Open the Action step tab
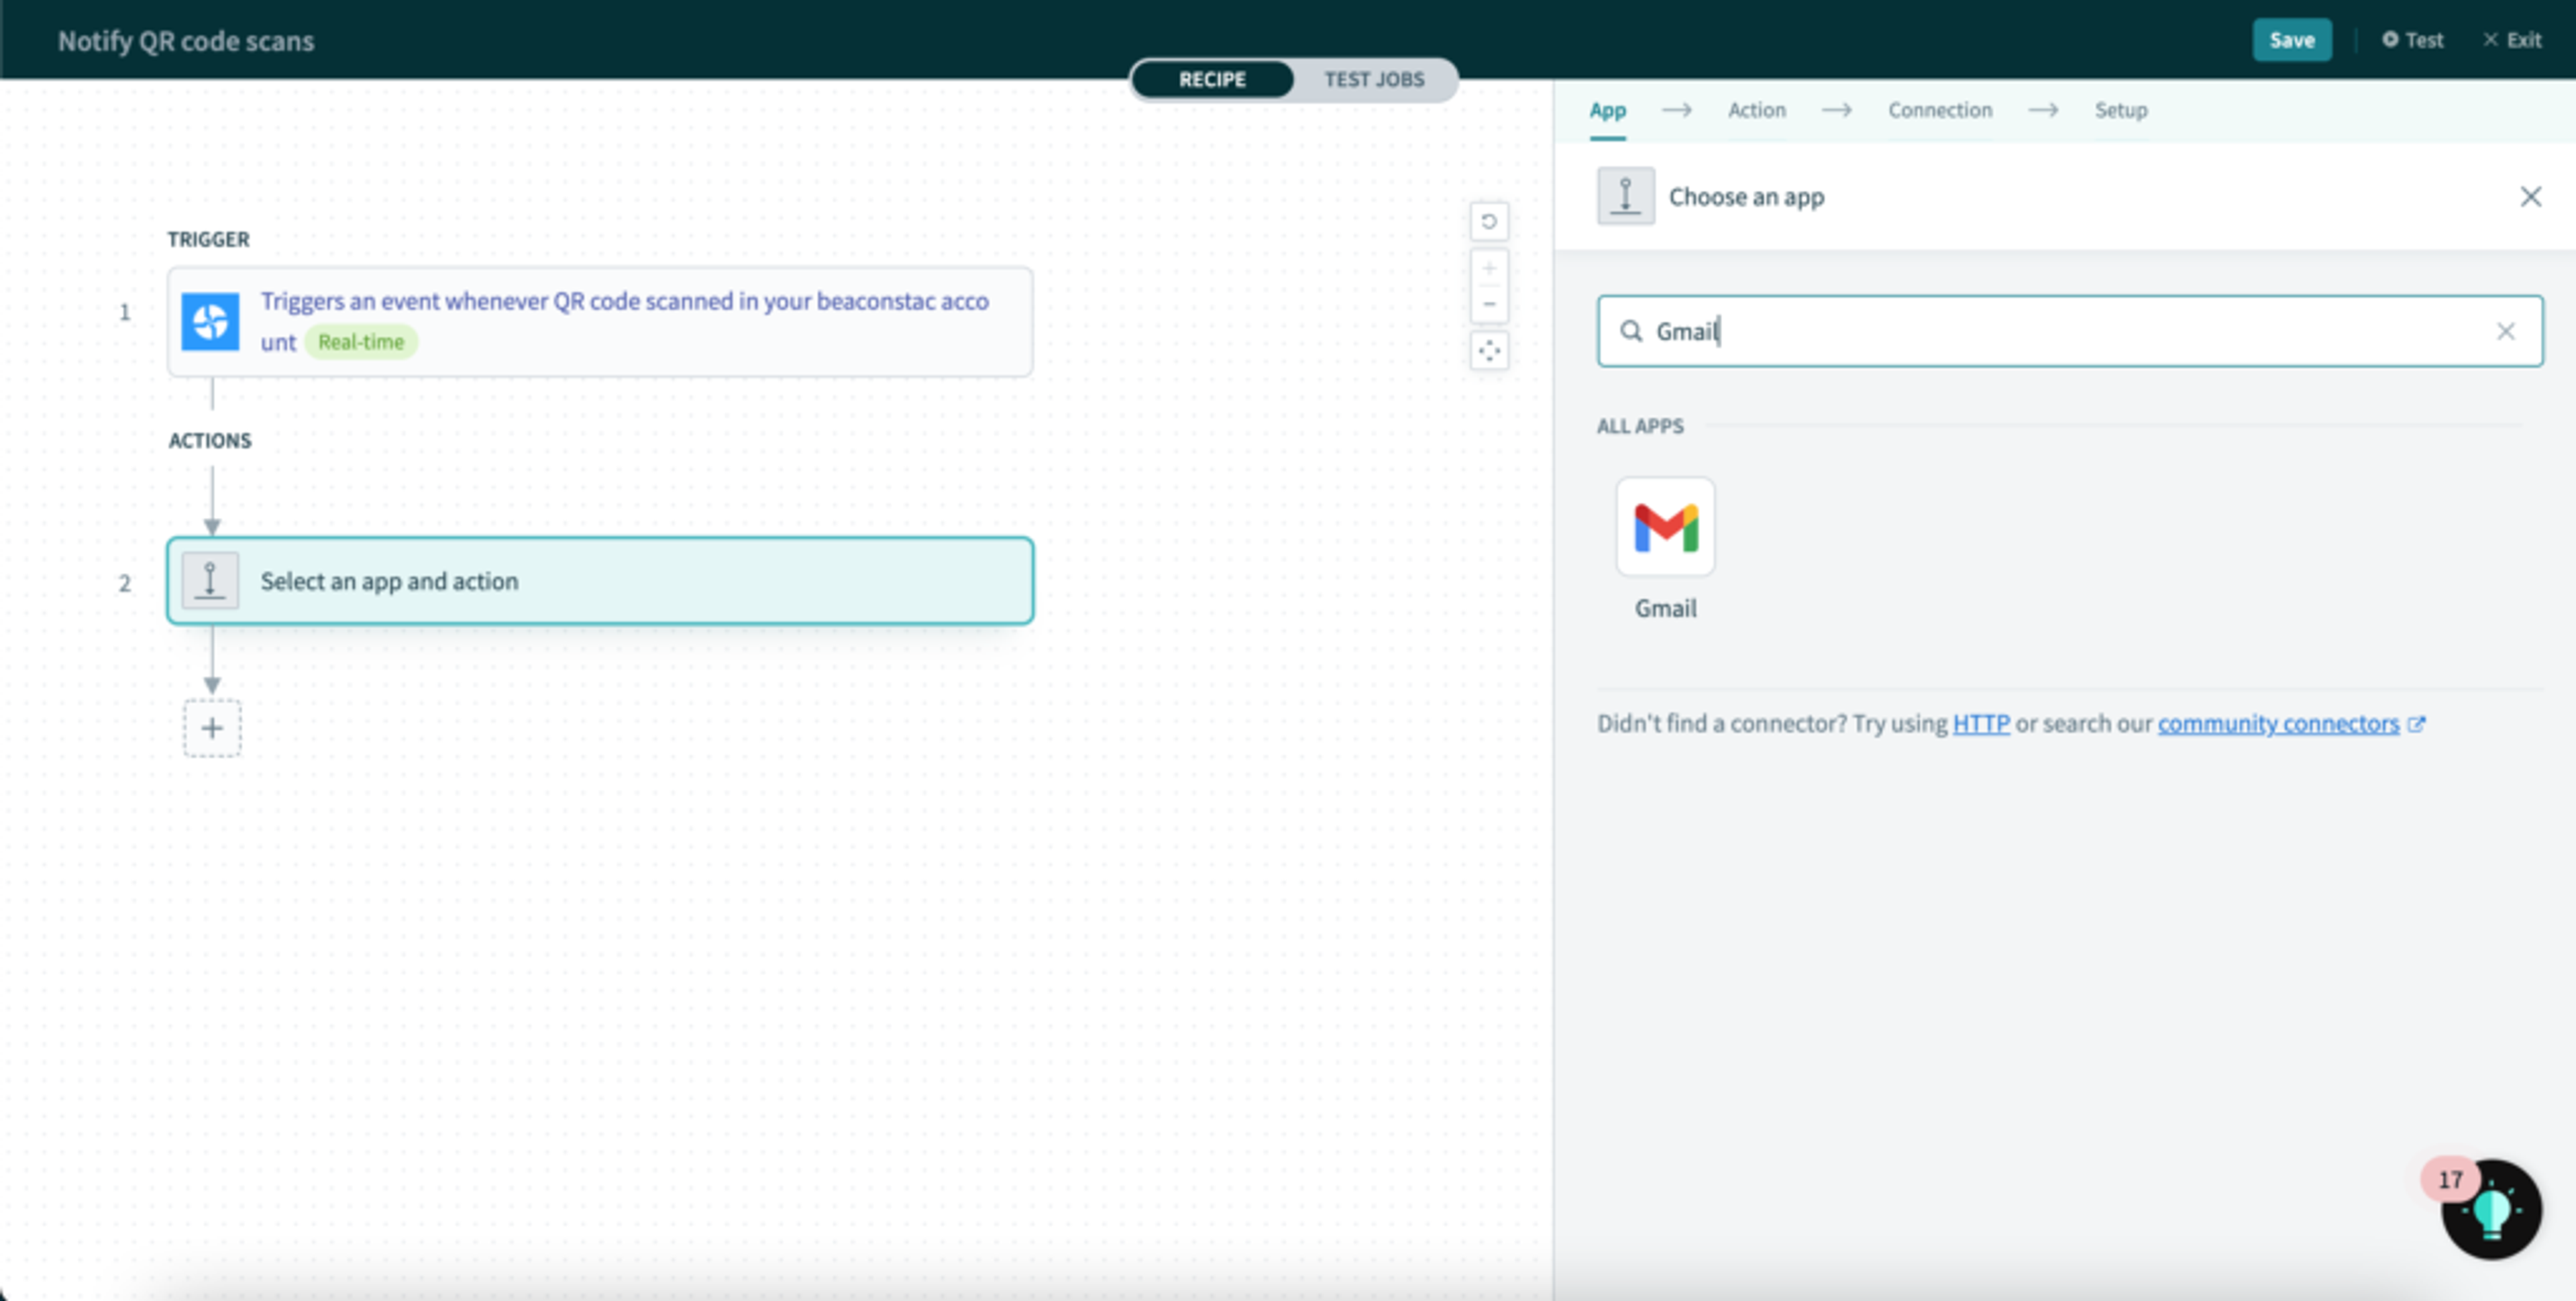Viewport: 2576px width, 1301px height. point(1756,110)
